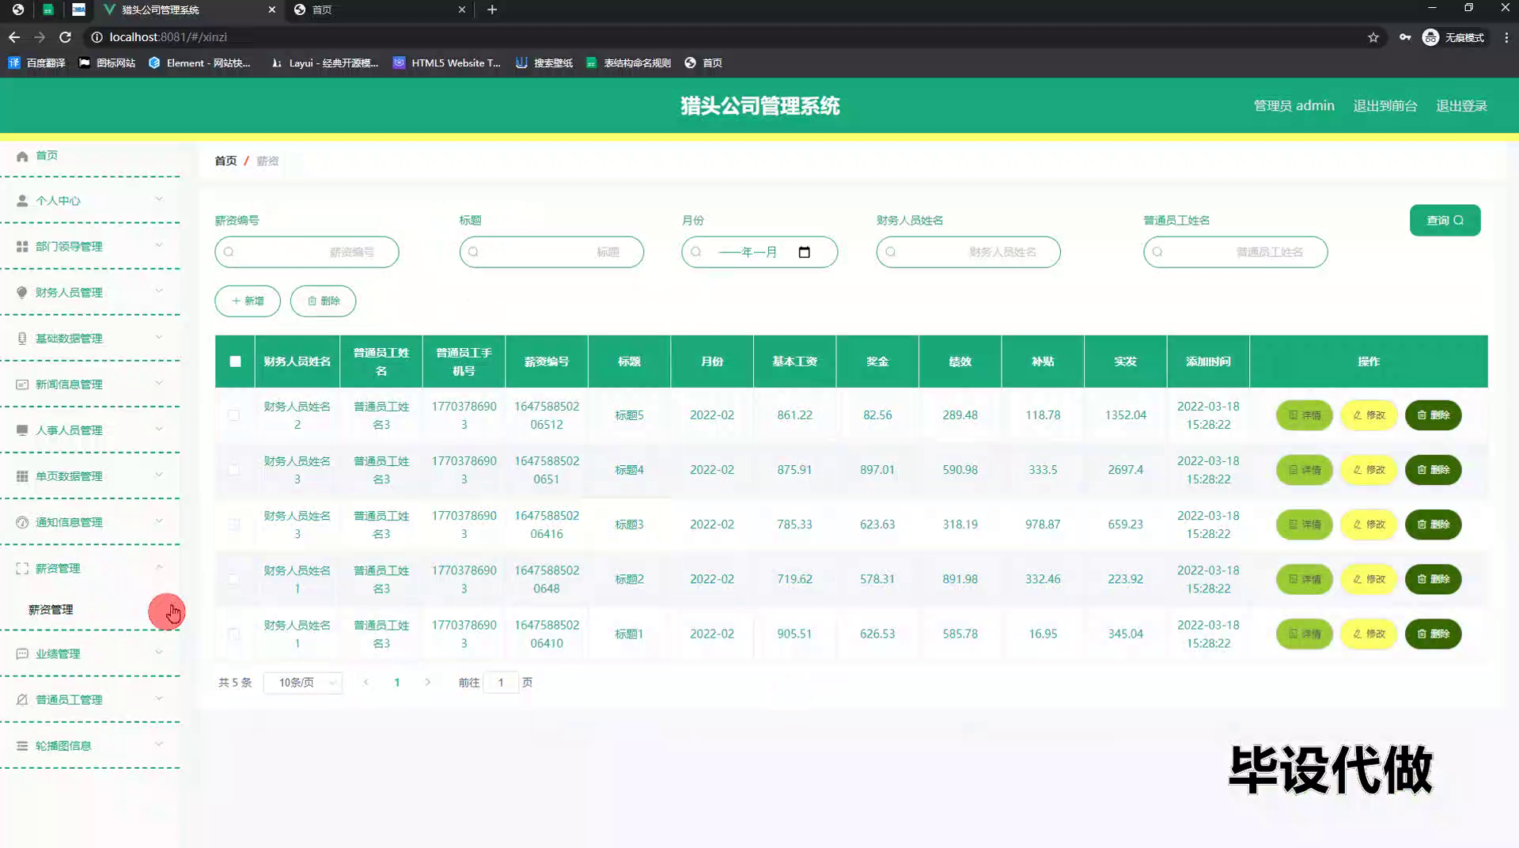Expand the 业绩管理 menu chevron
The image size is (1519, 848).
[x=159, y=653]
